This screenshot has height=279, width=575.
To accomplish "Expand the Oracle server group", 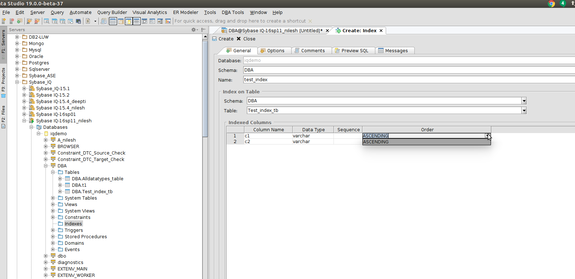I will 17,56.
